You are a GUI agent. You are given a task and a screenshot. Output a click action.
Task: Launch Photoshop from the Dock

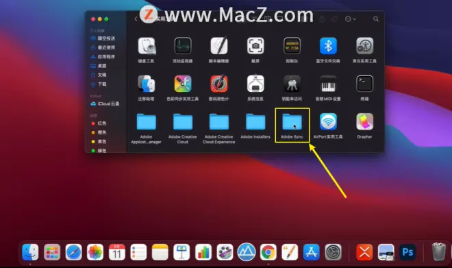[x=407, y=252]
